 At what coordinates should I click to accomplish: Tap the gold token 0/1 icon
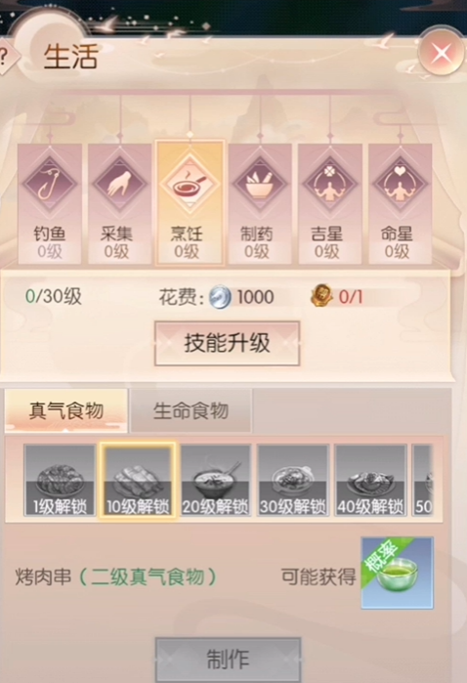coord(321,296)
